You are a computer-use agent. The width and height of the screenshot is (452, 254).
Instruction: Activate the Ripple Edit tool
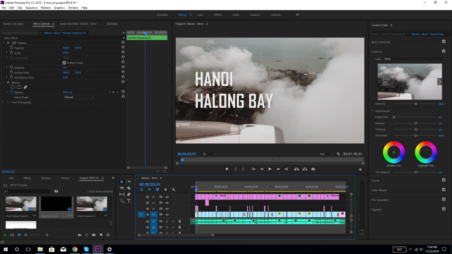click(122, 188)
